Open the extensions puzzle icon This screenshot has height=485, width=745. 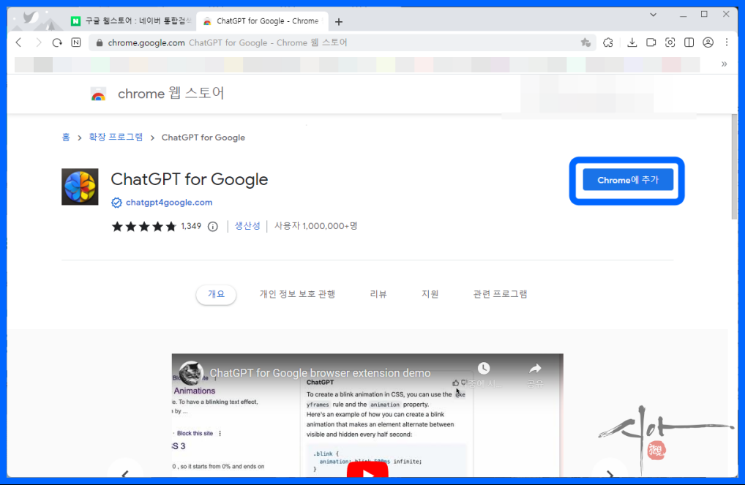[607, 42]
